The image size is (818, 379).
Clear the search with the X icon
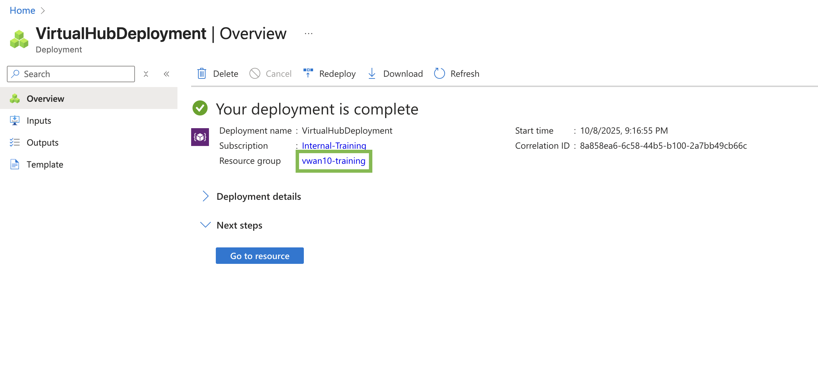(146, 74)
